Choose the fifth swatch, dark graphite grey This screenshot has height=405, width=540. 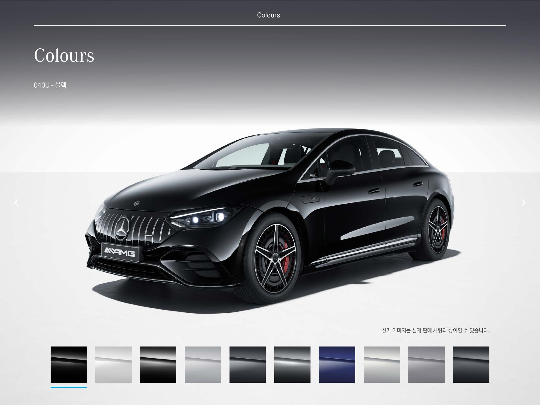247,364
